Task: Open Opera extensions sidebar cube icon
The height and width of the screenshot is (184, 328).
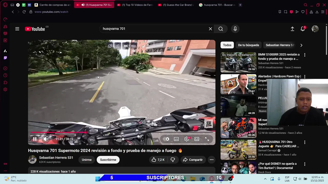Action: [5, 83]
